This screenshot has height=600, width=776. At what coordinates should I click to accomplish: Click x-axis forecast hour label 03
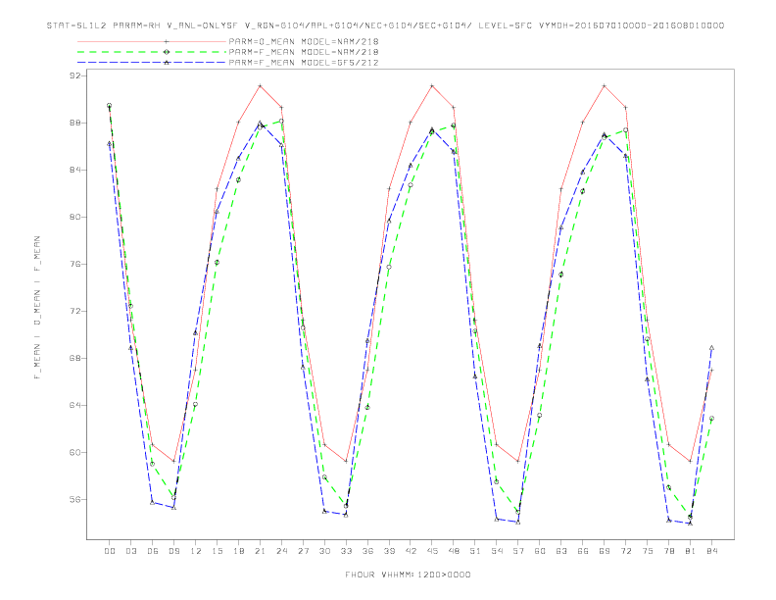coord(130,551)
